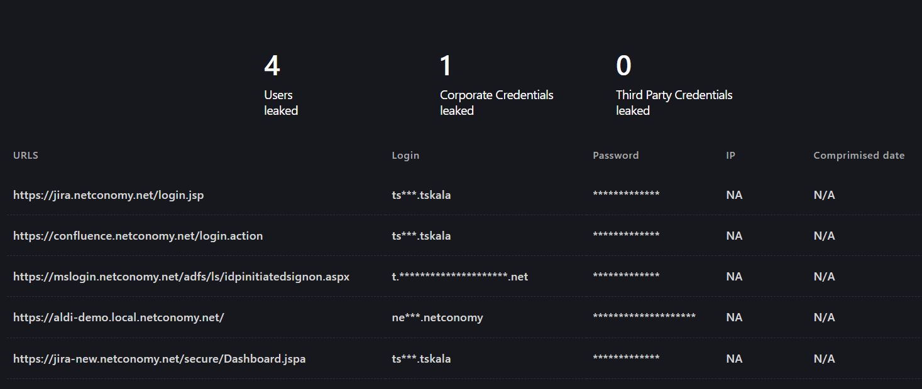Click the number 0 above Third Party Credentials

tap(623, 66)
